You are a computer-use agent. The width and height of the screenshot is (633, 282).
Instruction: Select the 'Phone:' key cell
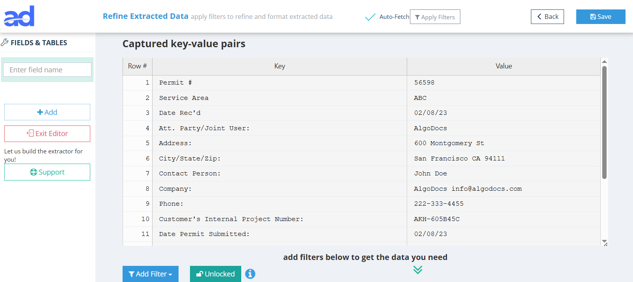point(279,204)
